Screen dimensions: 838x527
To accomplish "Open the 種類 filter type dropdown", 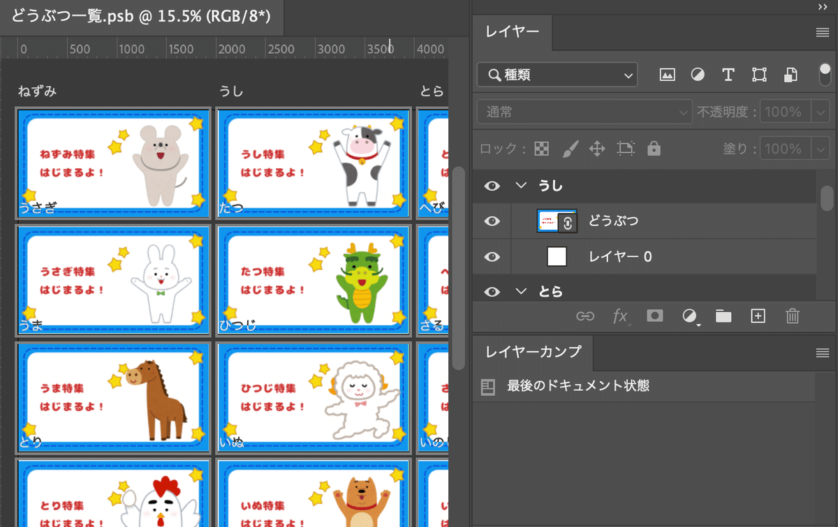I will point(557,75).
